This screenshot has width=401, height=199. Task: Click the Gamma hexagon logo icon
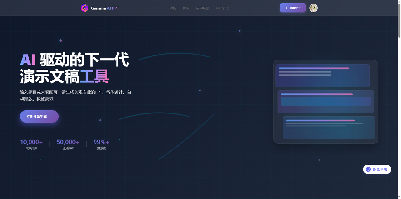pos(85,8)
